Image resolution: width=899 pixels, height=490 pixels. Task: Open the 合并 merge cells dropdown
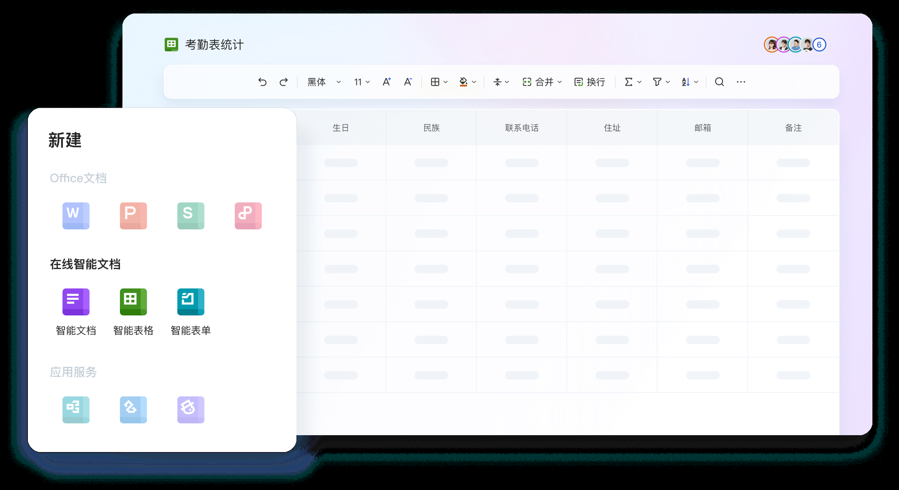pyautogui.click(x=542, y=82)
